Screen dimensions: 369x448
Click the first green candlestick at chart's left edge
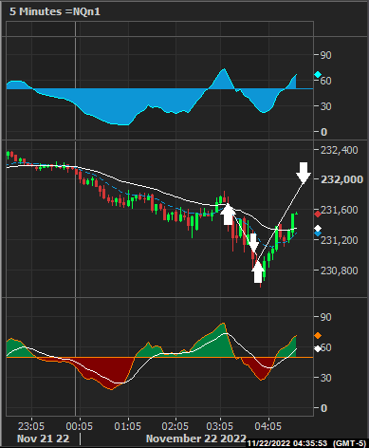tap(8, 155)
